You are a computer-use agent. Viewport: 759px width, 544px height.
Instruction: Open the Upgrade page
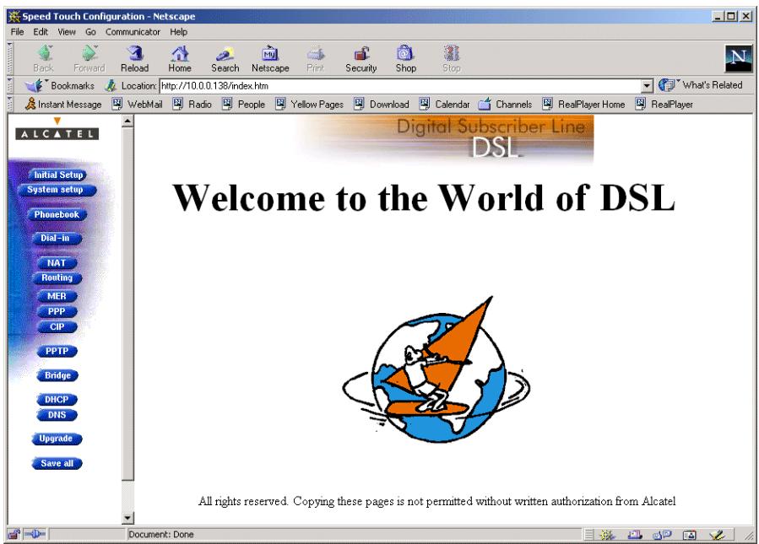click(57, 439)
